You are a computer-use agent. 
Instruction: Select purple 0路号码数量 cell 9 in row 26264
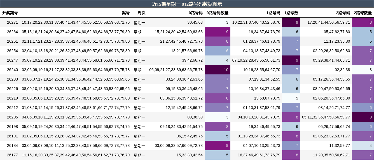click(x=218, y=32)
